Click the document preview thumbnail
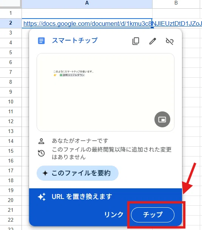This screenshot has width=202, height=230. pos(105,92)
